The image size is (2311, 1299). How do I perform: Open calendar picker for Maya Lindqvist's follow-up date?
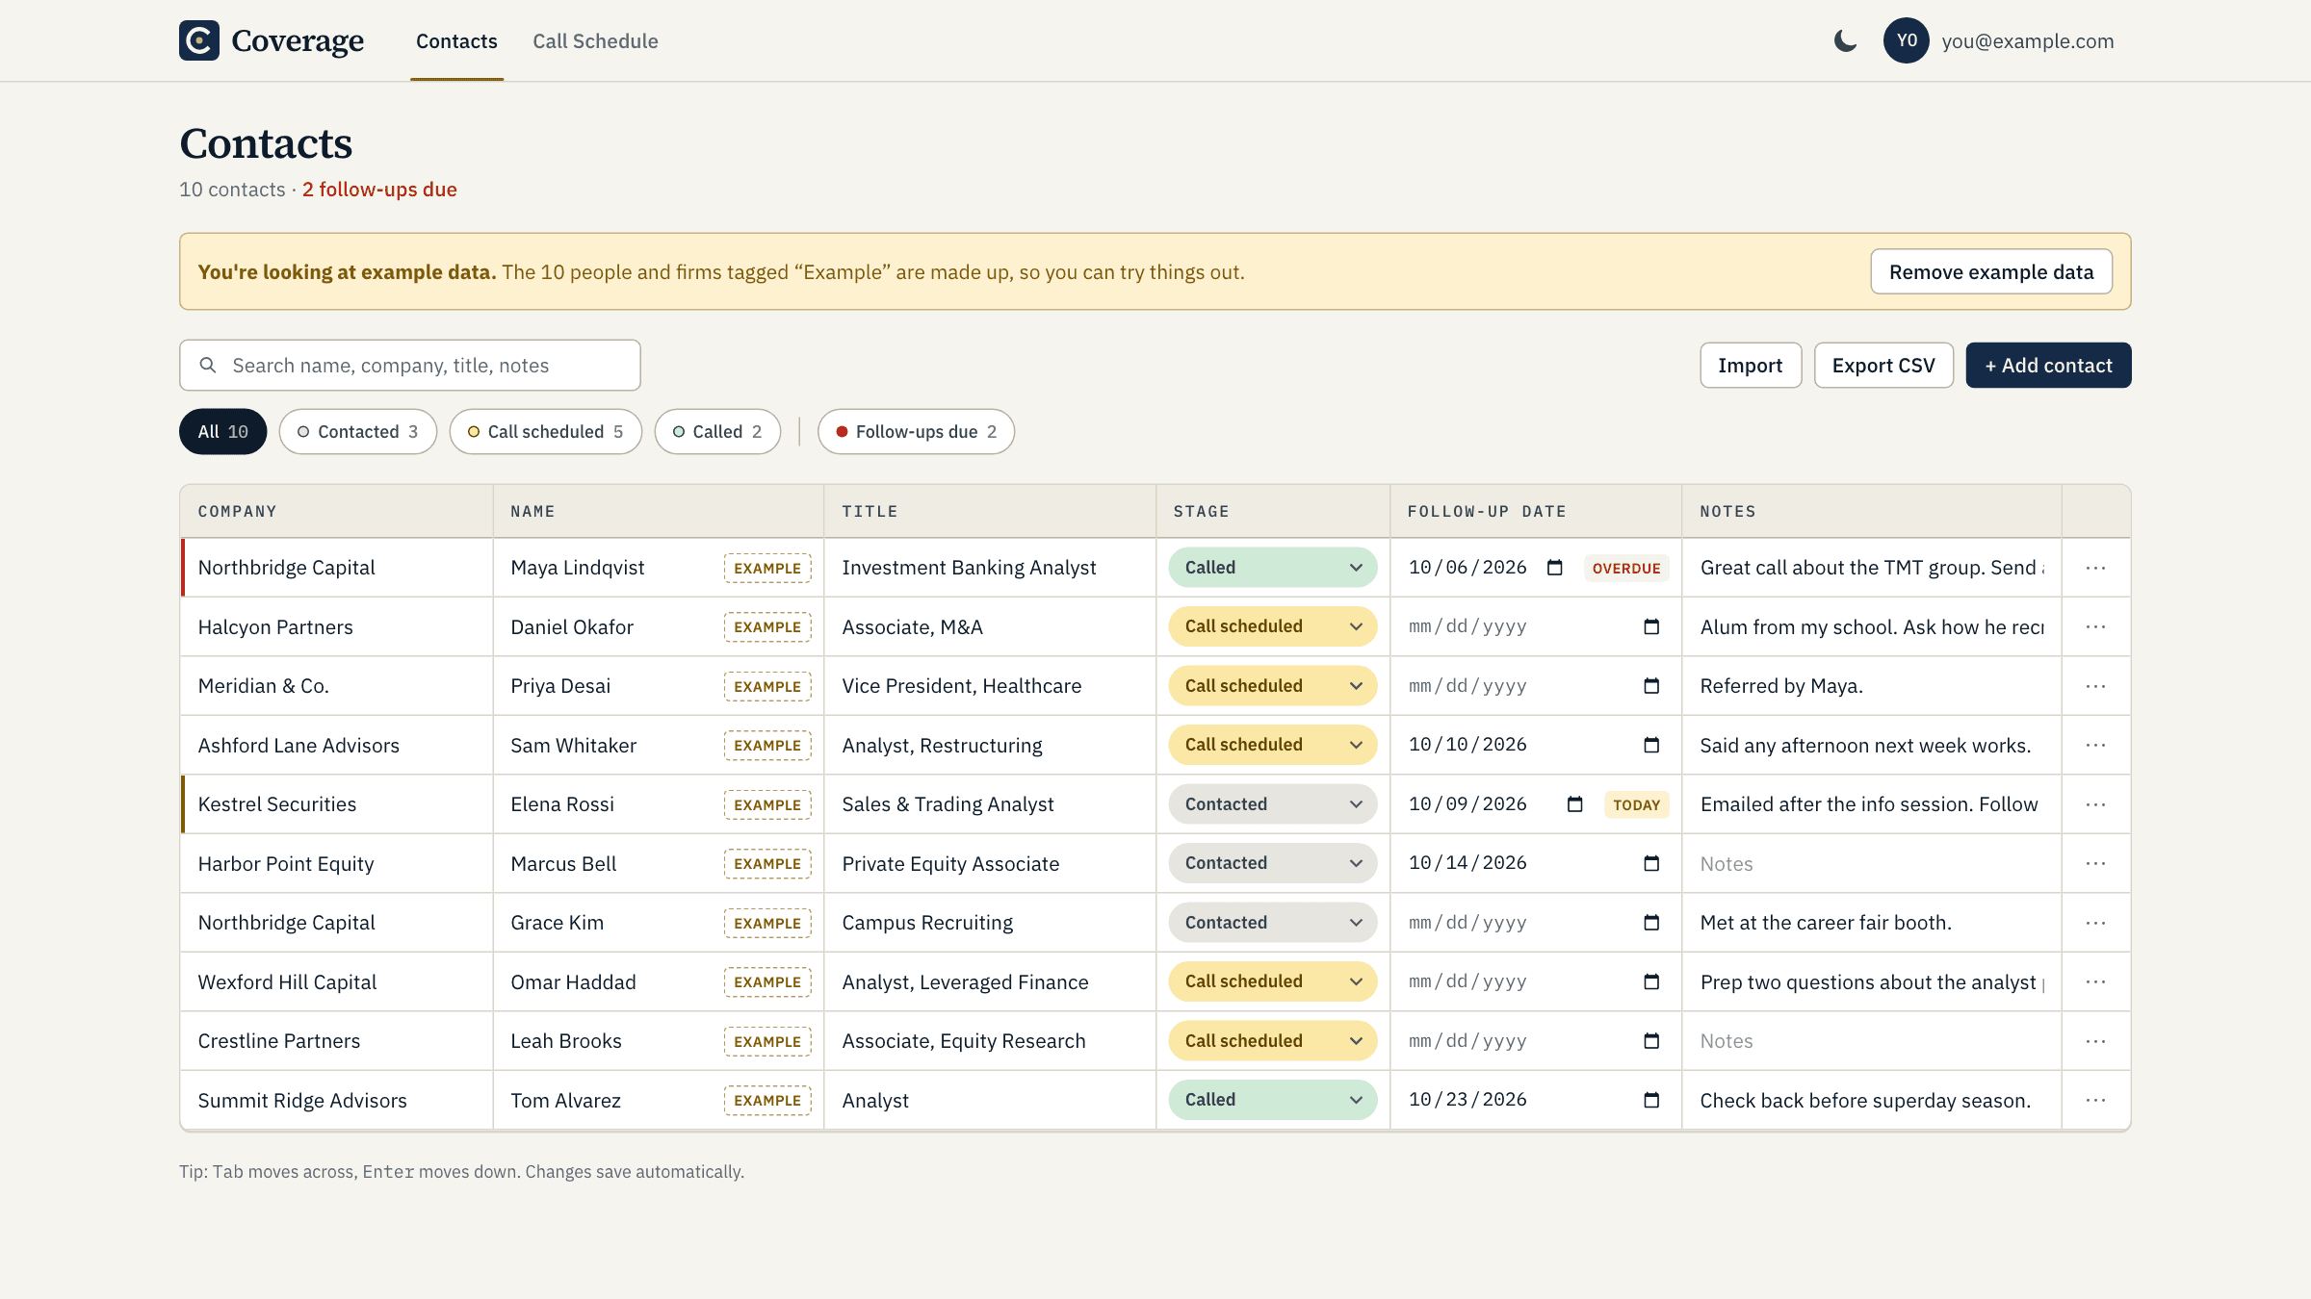click(x=1554, y=568)
